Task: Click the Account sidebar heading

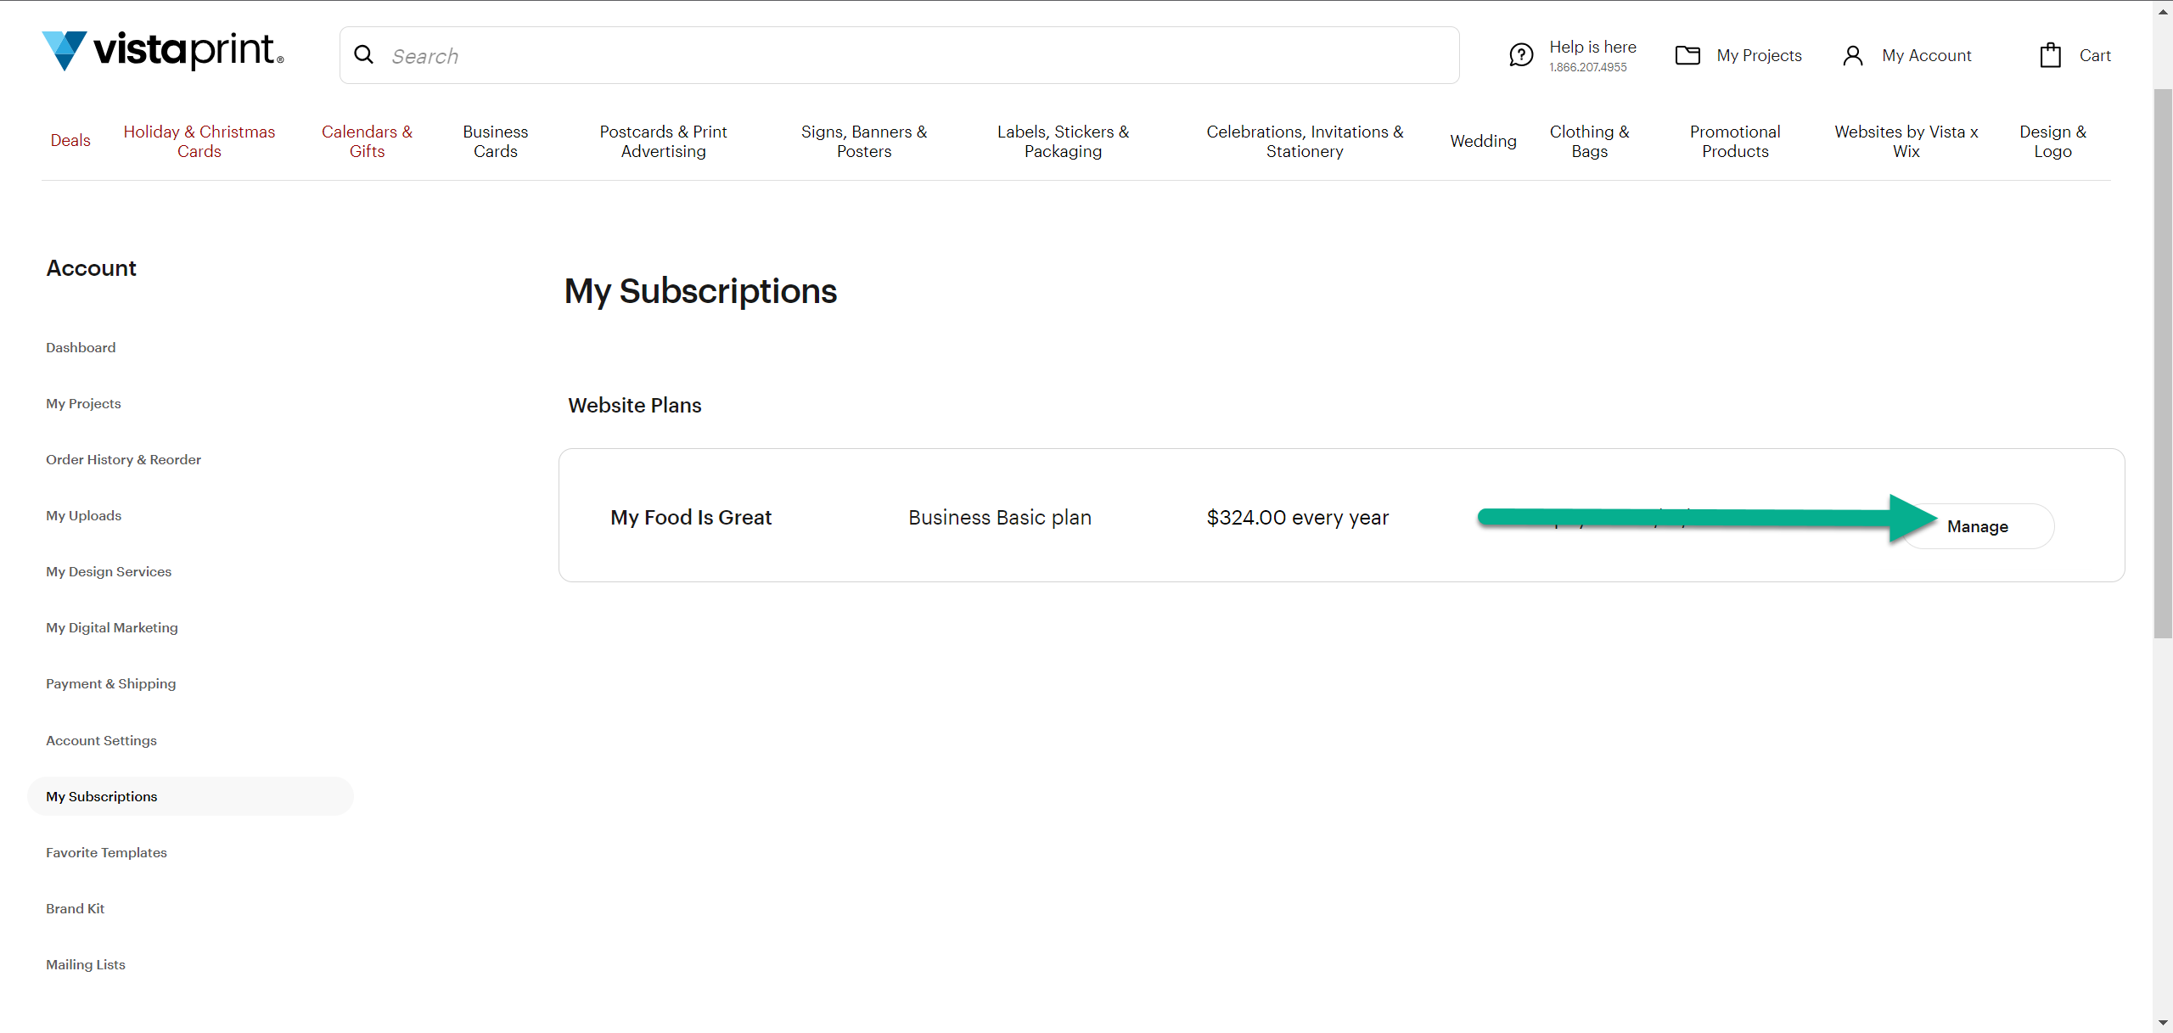Action: pos(91,268)
